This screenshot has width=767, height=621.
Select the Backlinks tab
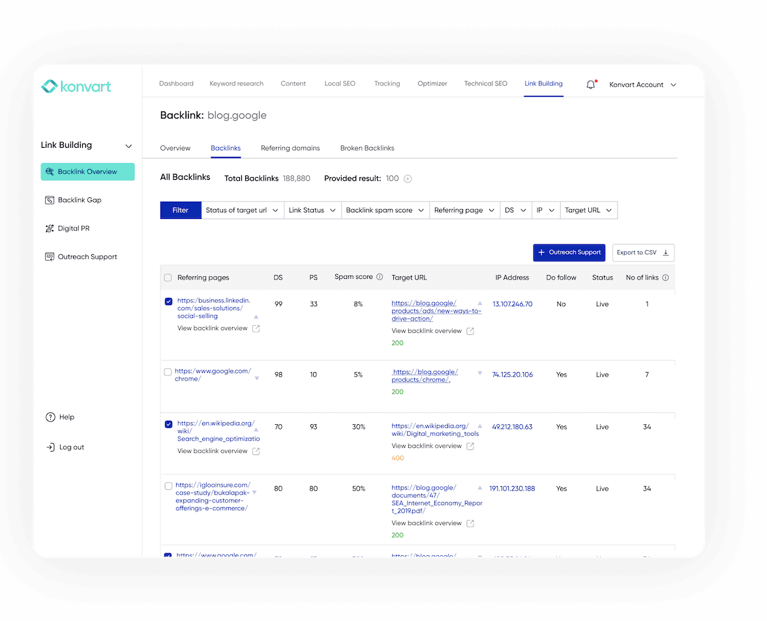(x=226, y=148)
